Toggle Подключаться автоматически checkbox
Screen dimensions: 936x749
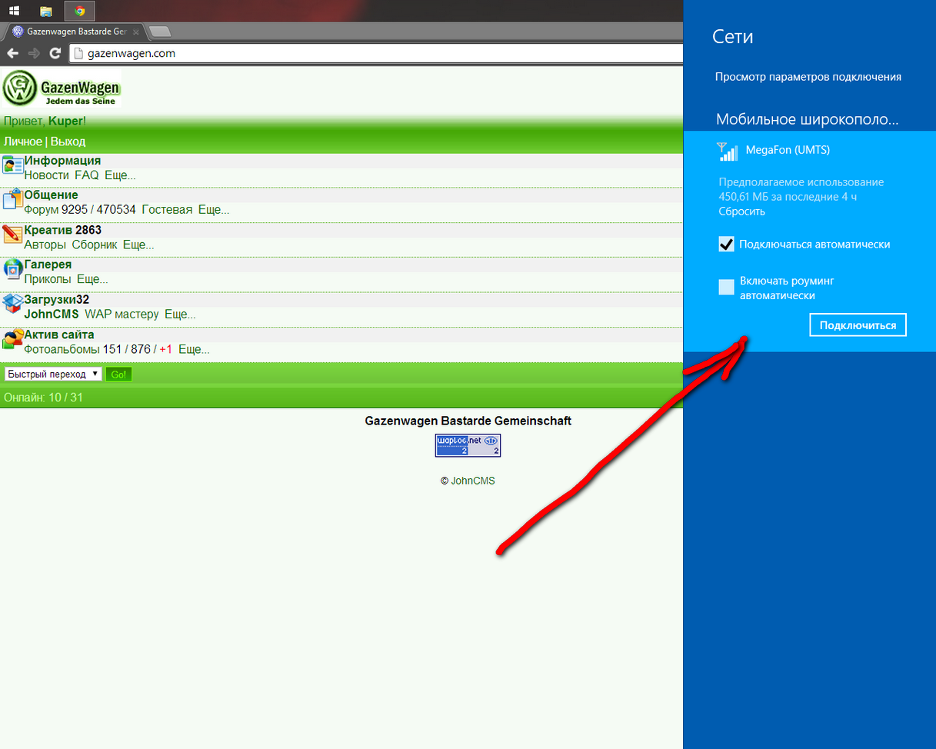pos(726,245)
